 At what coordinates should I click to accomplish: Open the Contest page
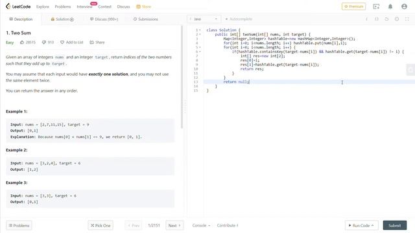104,6
